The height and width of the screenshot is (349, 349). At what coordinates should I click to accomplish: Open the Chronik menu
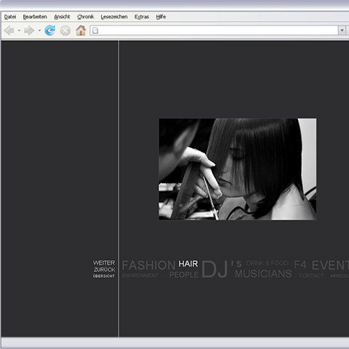(86, 17)
